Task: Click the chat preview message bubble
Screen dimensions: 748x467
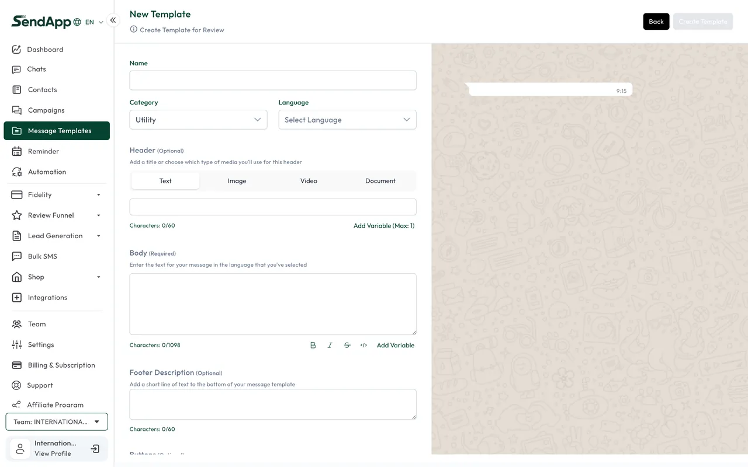Action: (549, 89)
